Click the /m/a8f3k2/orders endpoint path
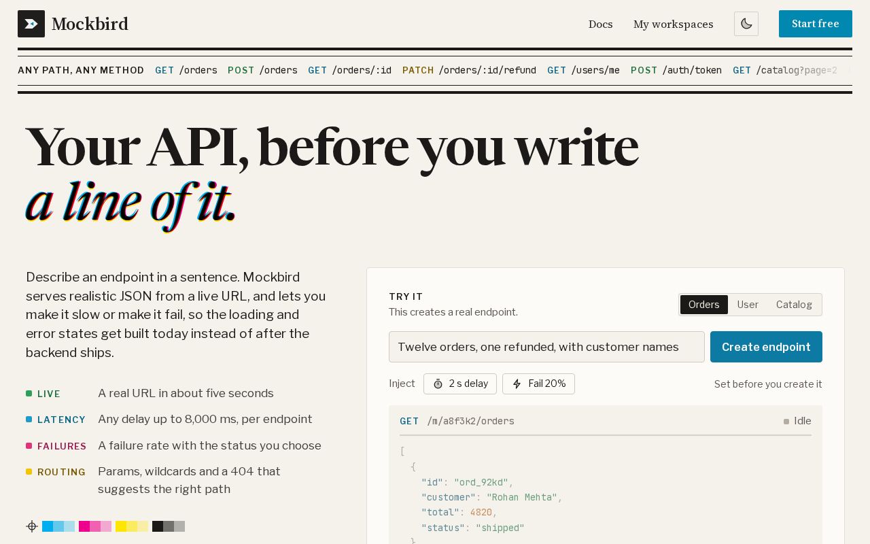 (470, 421)
